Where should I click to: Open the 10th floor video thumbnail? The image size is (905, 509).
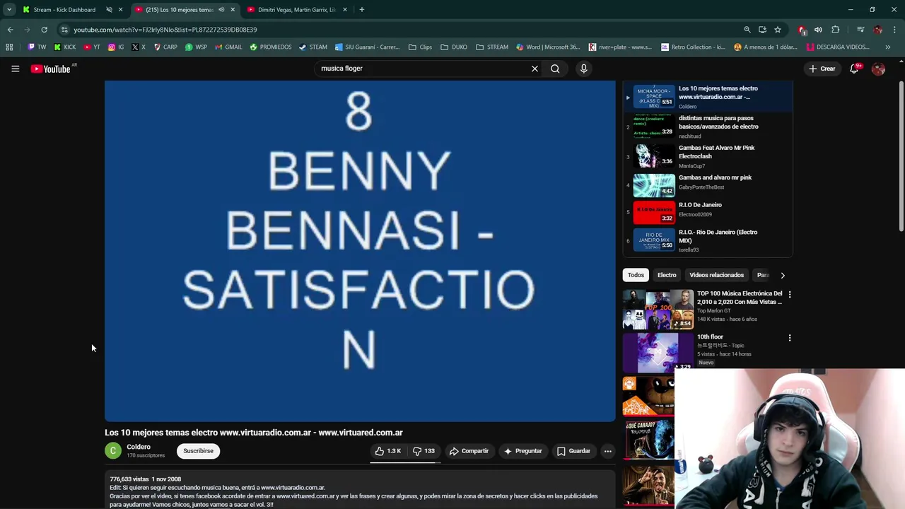coord(658,353)
